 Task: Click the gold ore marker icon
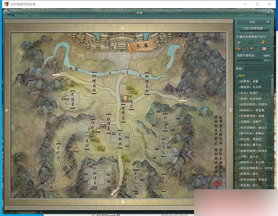[x=264, y=42]
